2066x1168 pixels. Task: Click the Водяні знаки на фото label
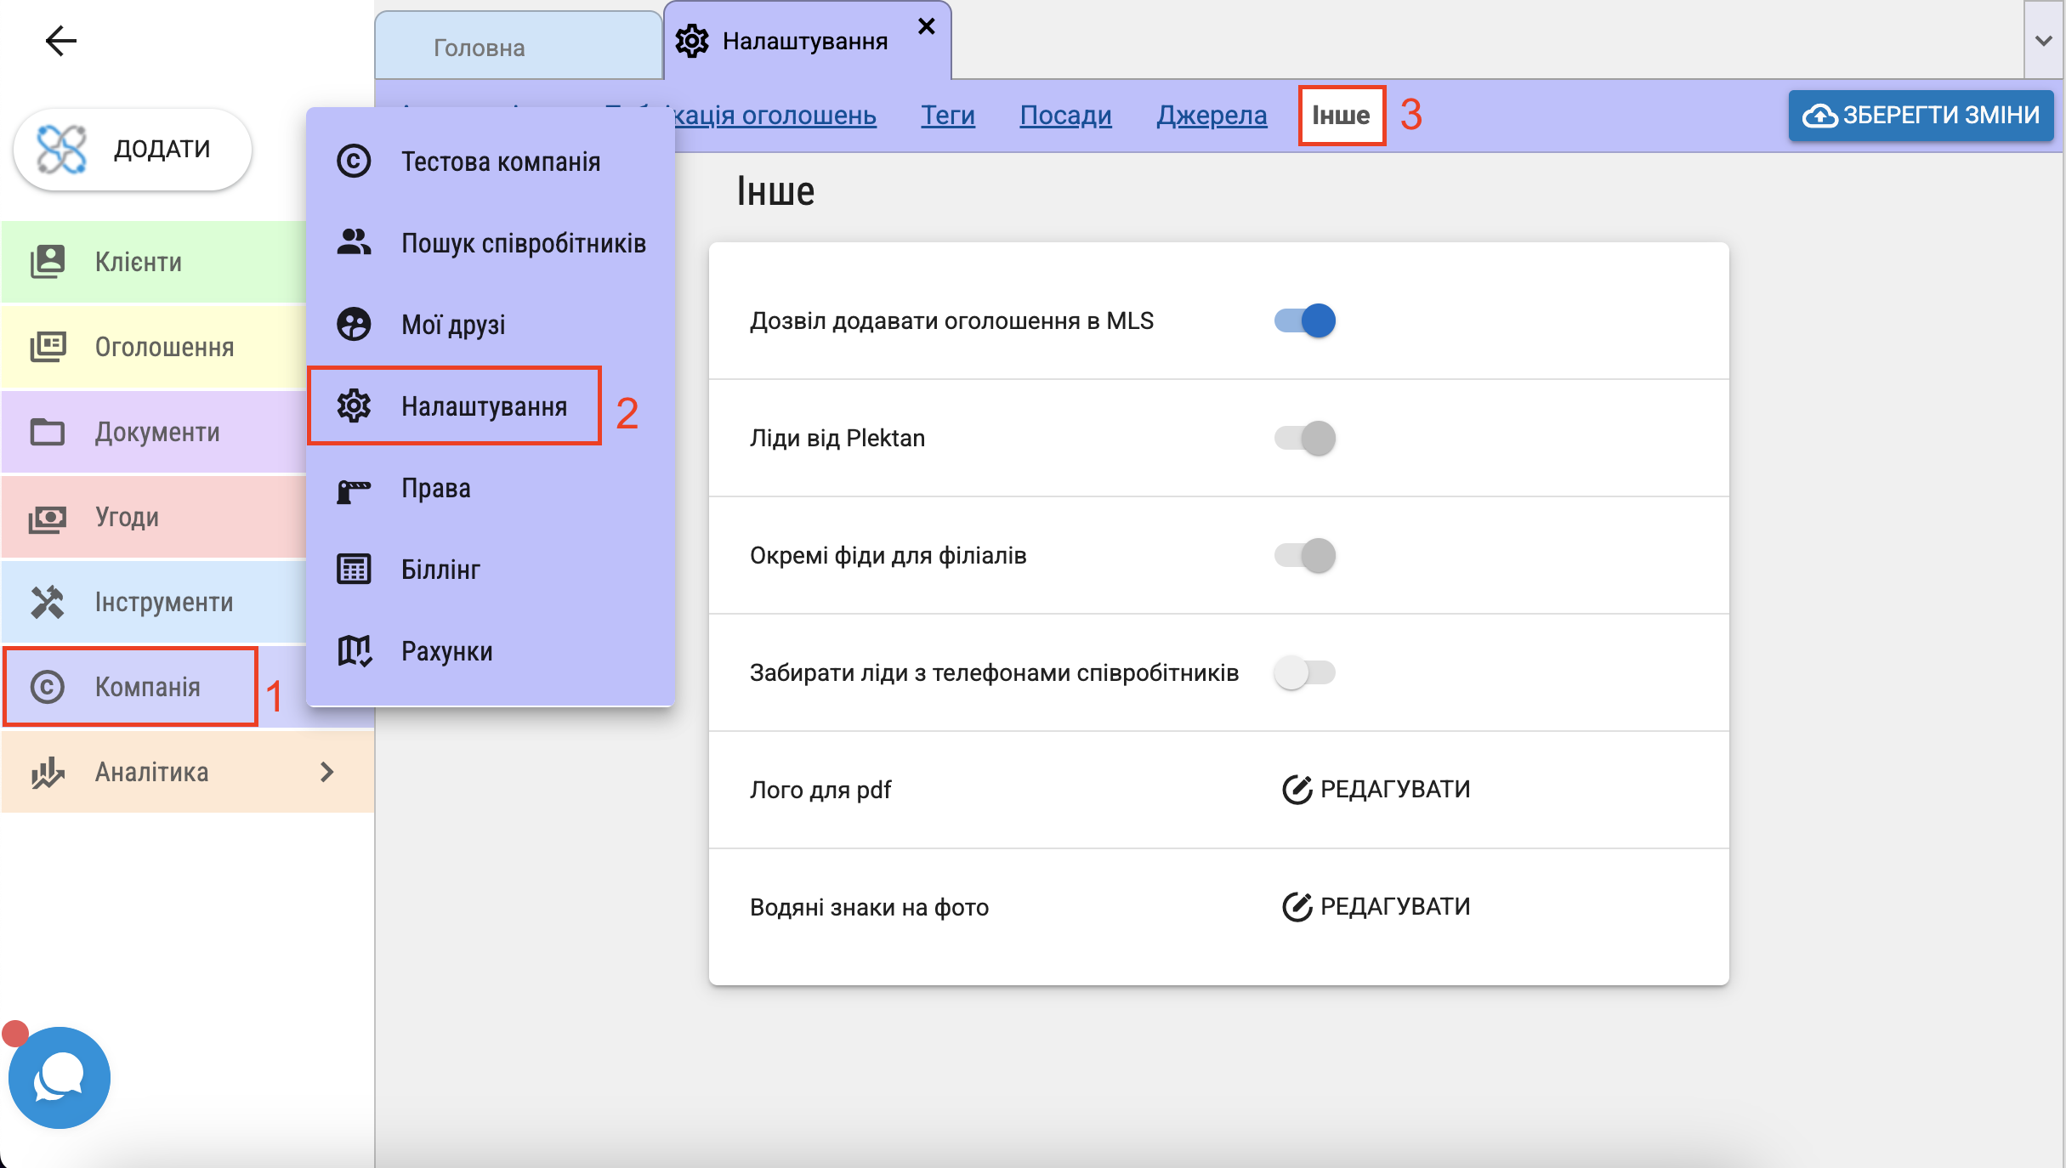coord(870,907)
